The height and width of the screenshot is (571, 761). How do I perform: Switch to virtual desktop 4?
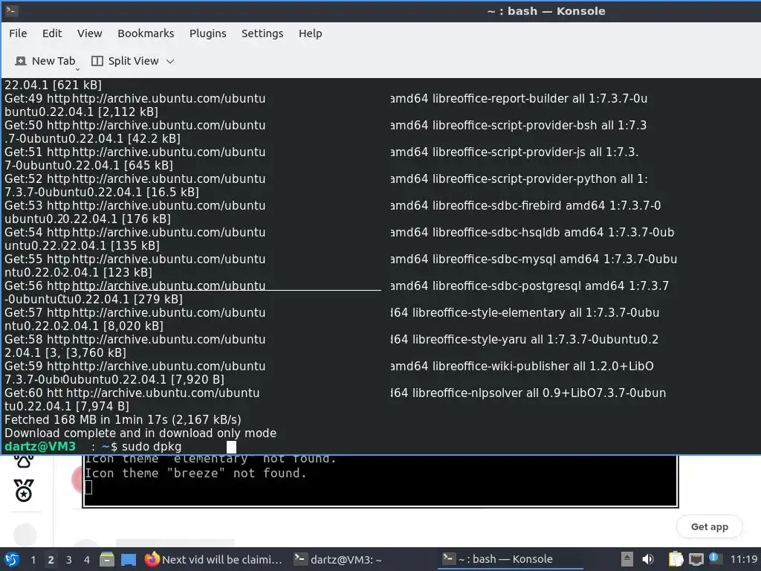tap(87, 560)
